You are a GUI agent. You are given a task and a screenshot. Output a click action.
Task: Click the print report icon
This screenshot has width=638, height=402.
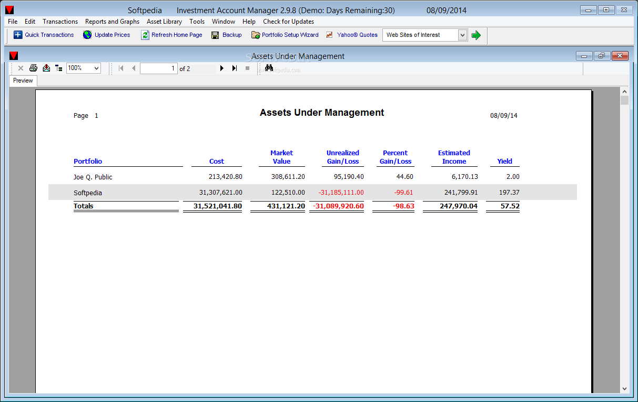pos(34,68)
